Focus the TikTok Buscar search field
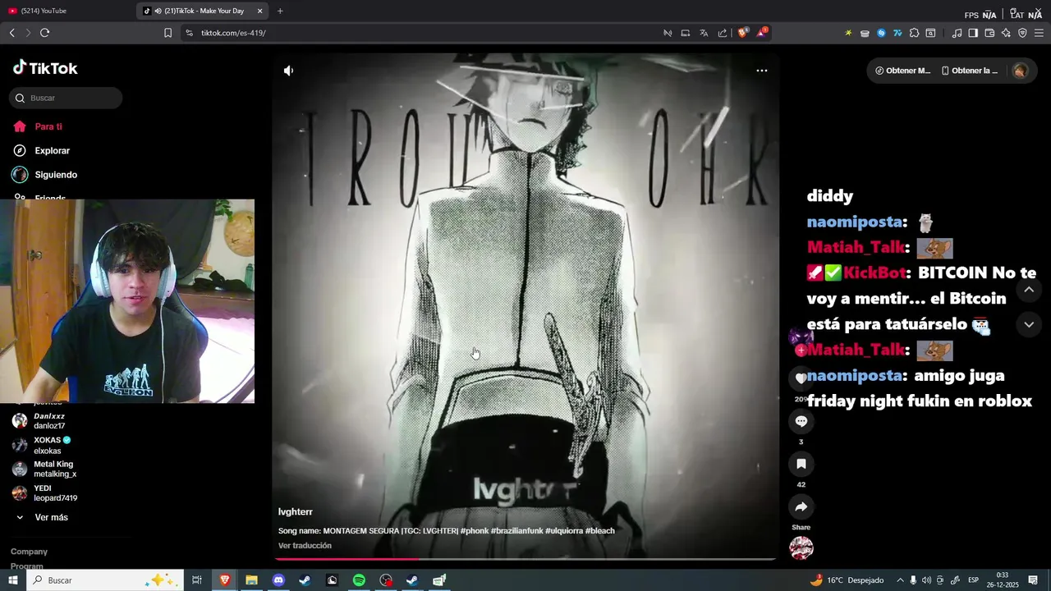Viewport: 1051px width, 591px height. click(67, 98)
